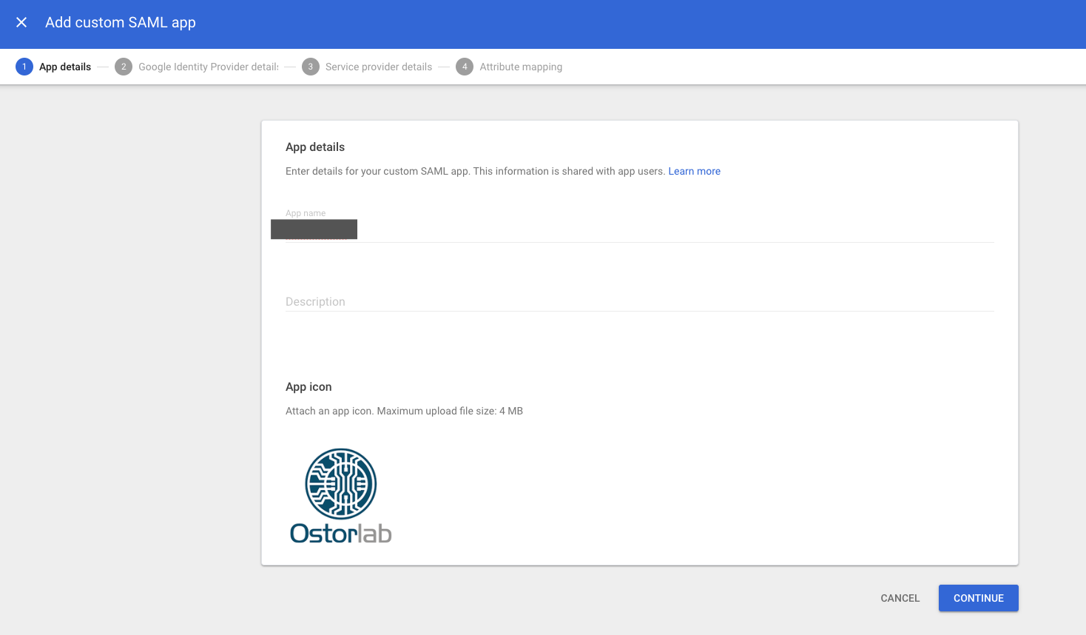Select the App details step label
Screen dimensions: 1086x635
[65, 67]
